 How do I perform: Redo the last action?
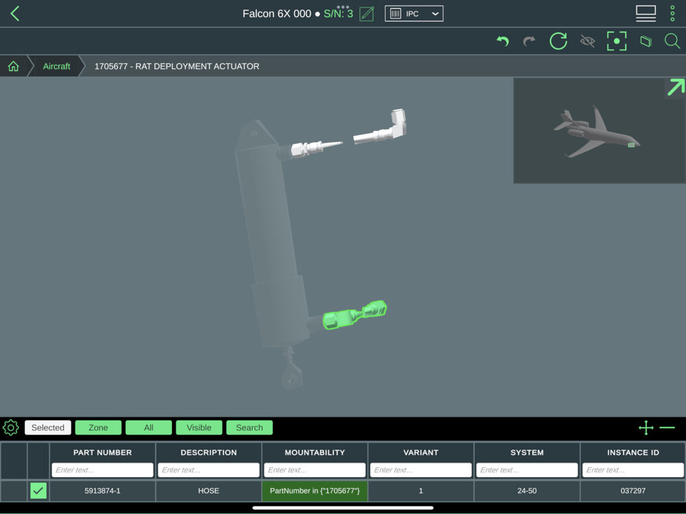pos(530,41)
